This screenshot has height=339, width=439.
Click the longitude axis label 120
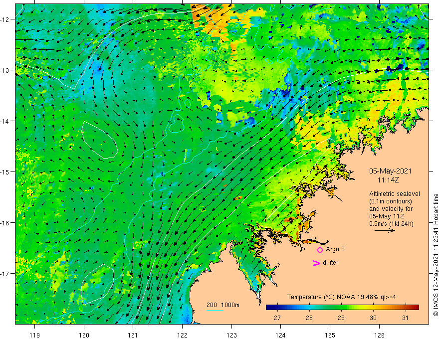(x=84, y=335)
